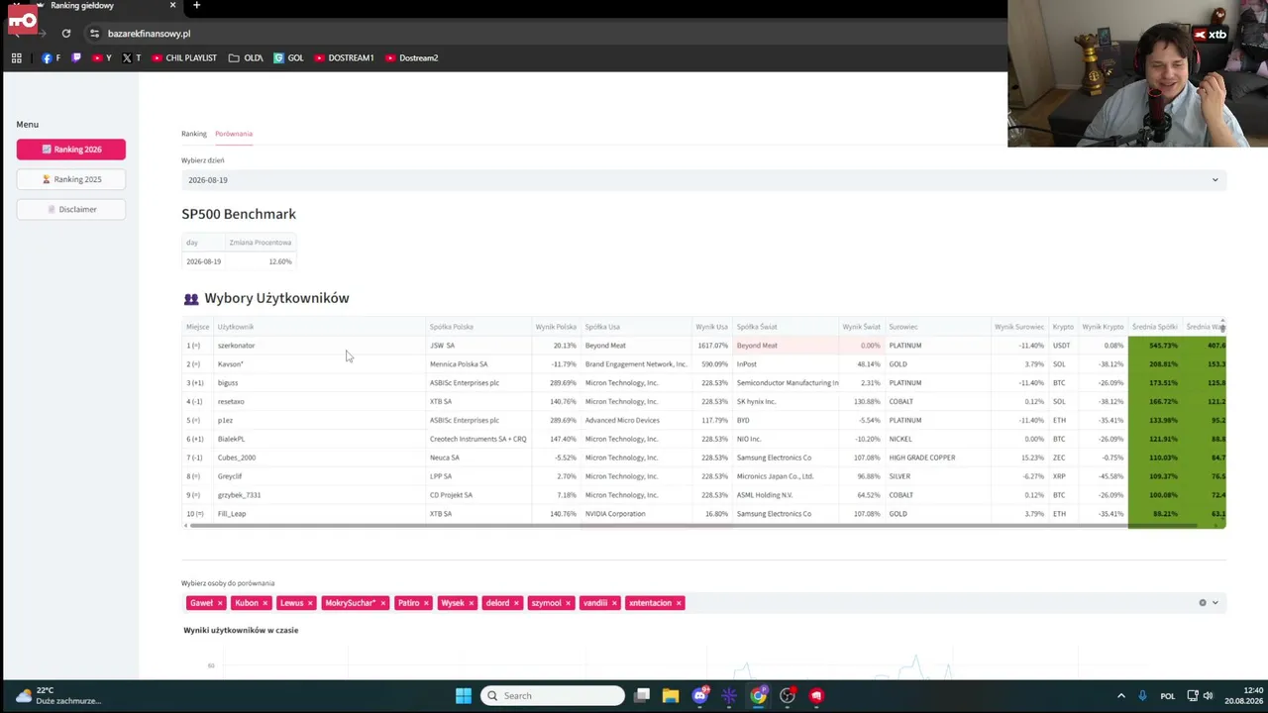1268x713 pixels.
Task: Sort by the Wynik Polska column header
Action: tap(556, 327)
